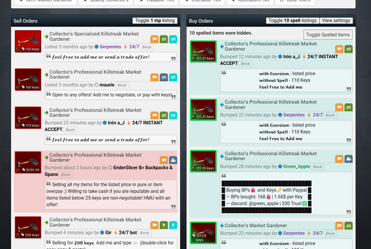The width and height of the screenshot is (371, 249).
Task: Open maurie's profile link
Action: tap(107, 85)
